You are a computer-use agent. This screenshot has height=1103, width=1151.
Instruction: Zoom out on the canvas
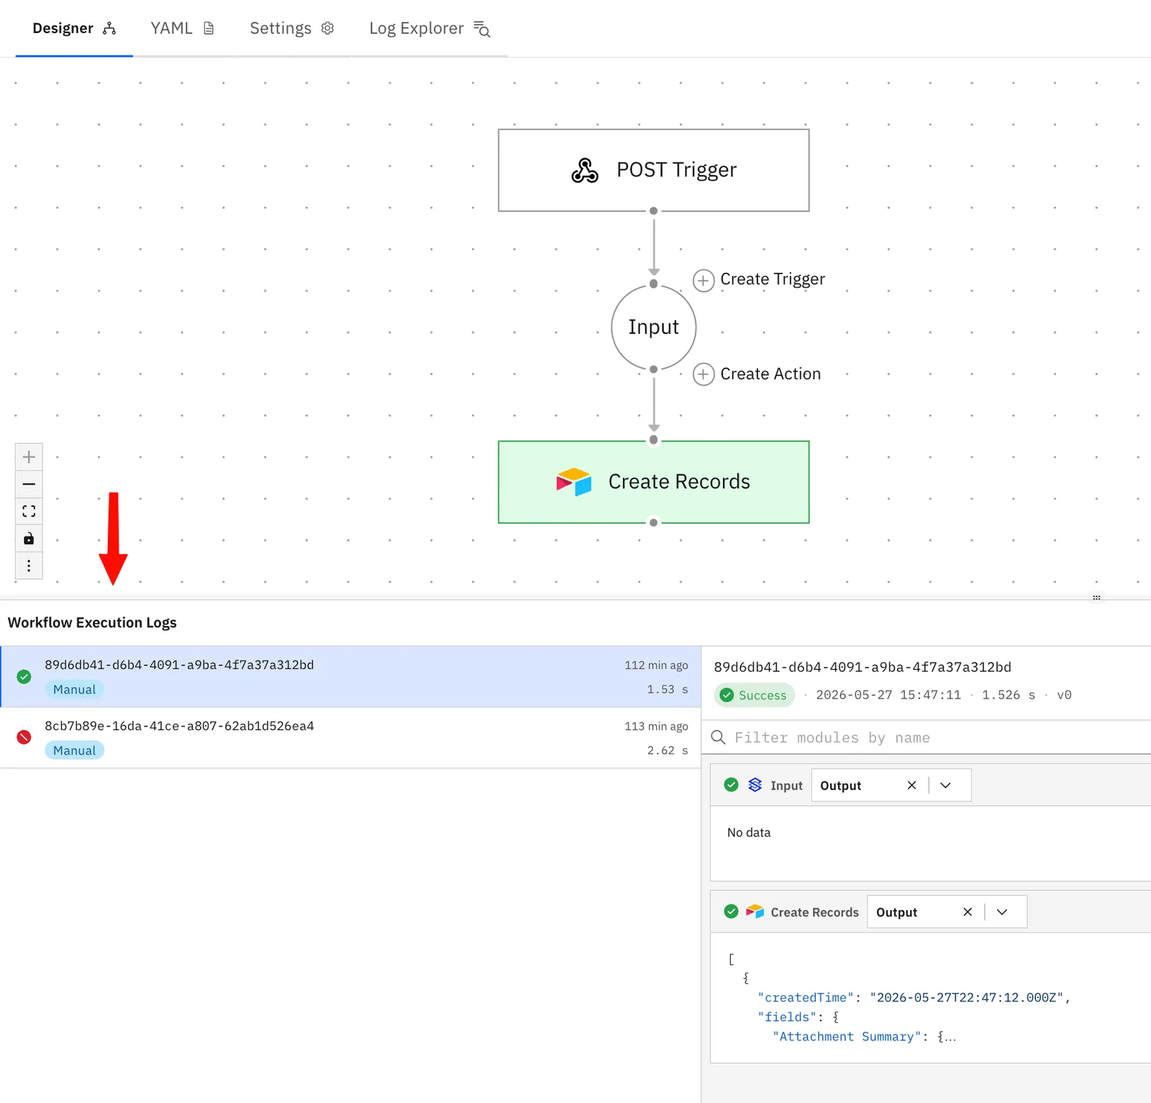coord(29,484)
